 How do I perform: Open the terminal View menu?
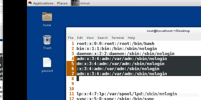pyautogui.click(x=90, y=38)
